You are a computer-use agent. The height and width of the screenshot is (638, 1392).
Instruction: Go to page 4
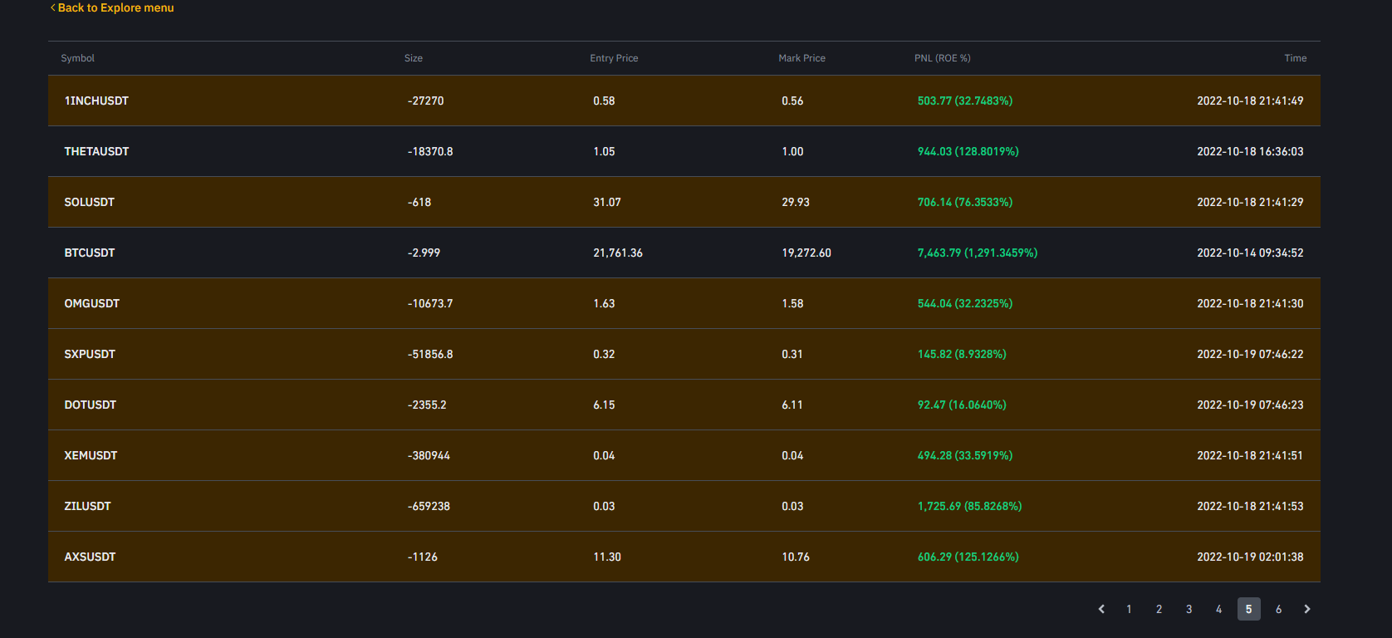(1218, 609)
